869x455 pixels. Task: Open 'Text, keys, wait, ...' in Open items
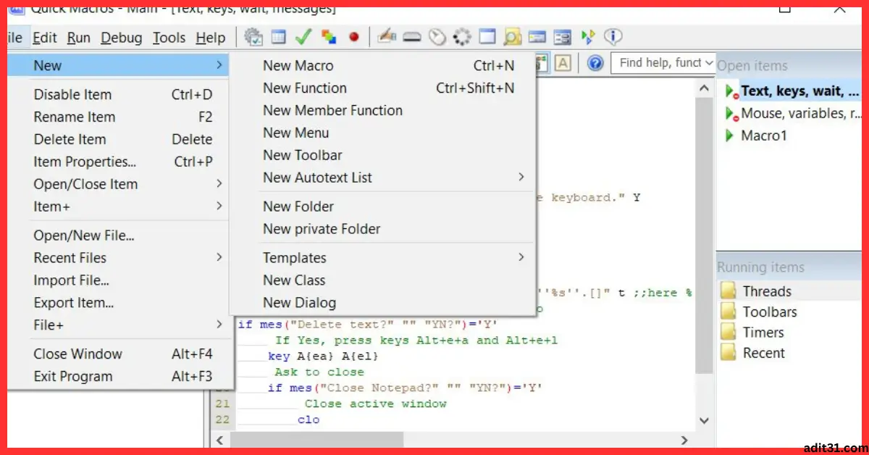pos(800,91)
